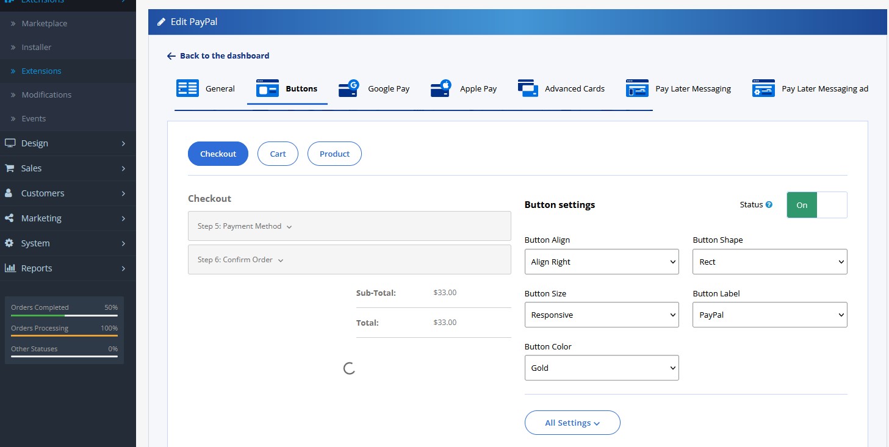The height and width of the screenshot is (447, 889).
Task: Open the Button Align dropdown
Action: pos(602,262)
